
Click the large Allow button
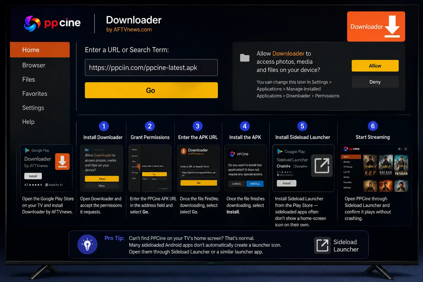pyautogui.click(x=375, y=66)
